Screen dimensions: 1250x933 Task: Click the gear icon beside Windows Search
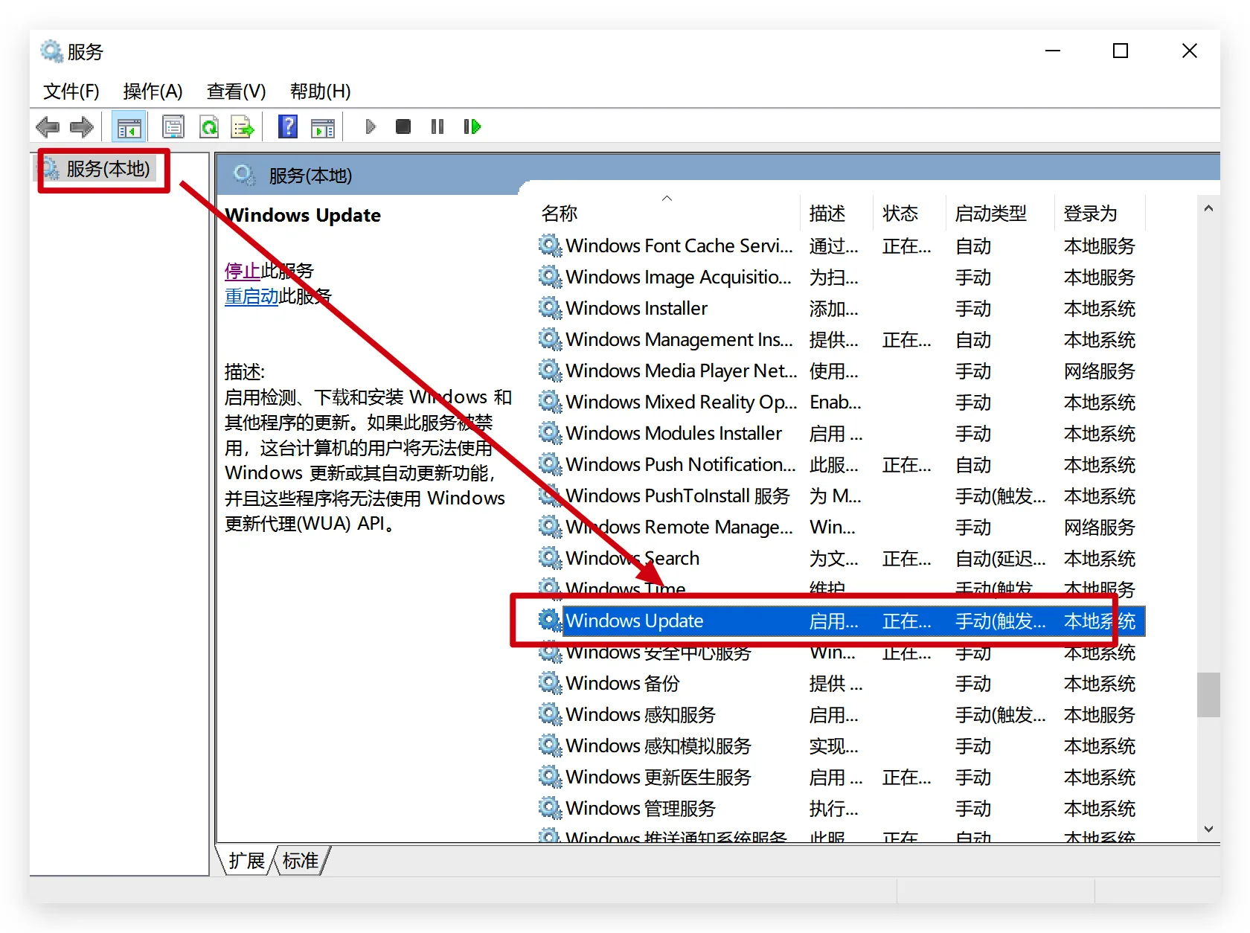click(x=550, y=558)
